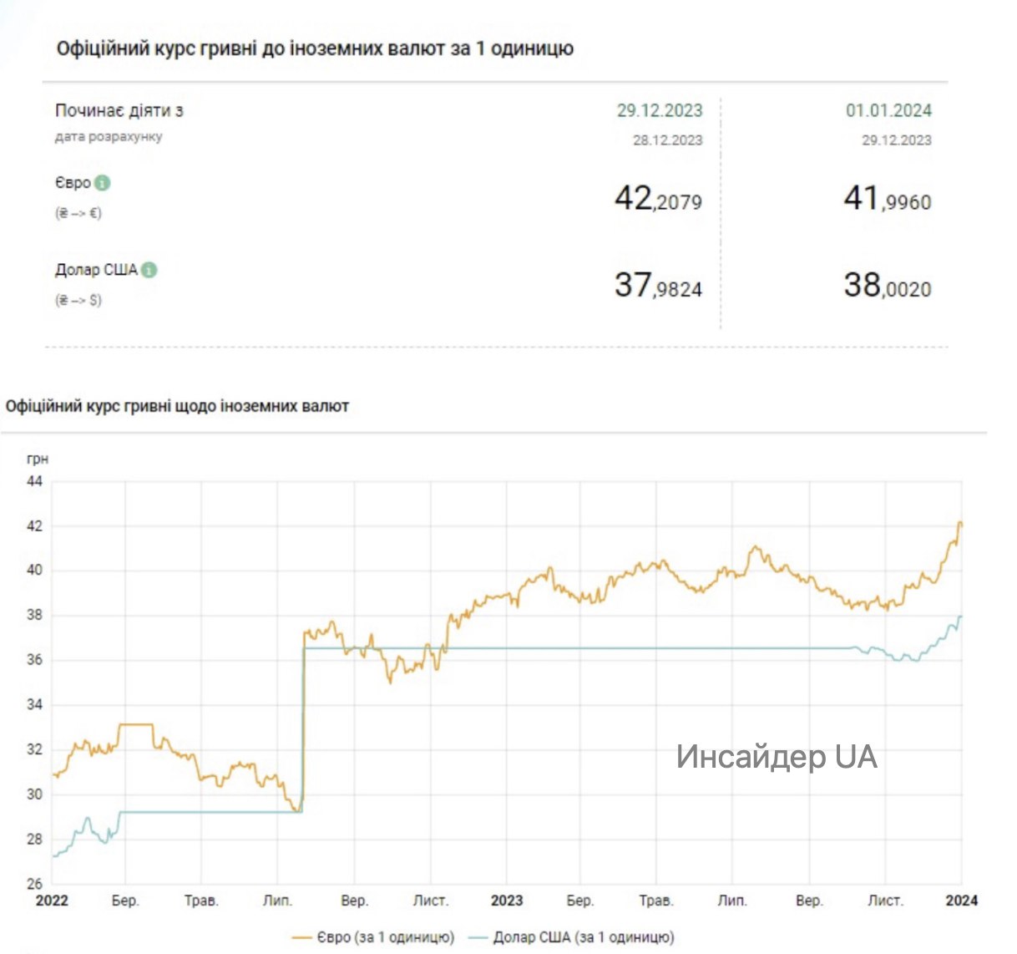Select the 01.01.2024 effective date header
The image size is (1017, 954).
(888, 110)
